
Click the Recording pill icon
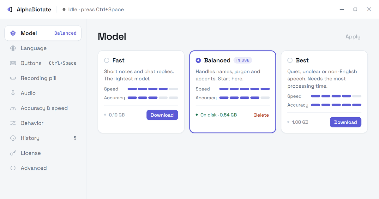(13, 78)
